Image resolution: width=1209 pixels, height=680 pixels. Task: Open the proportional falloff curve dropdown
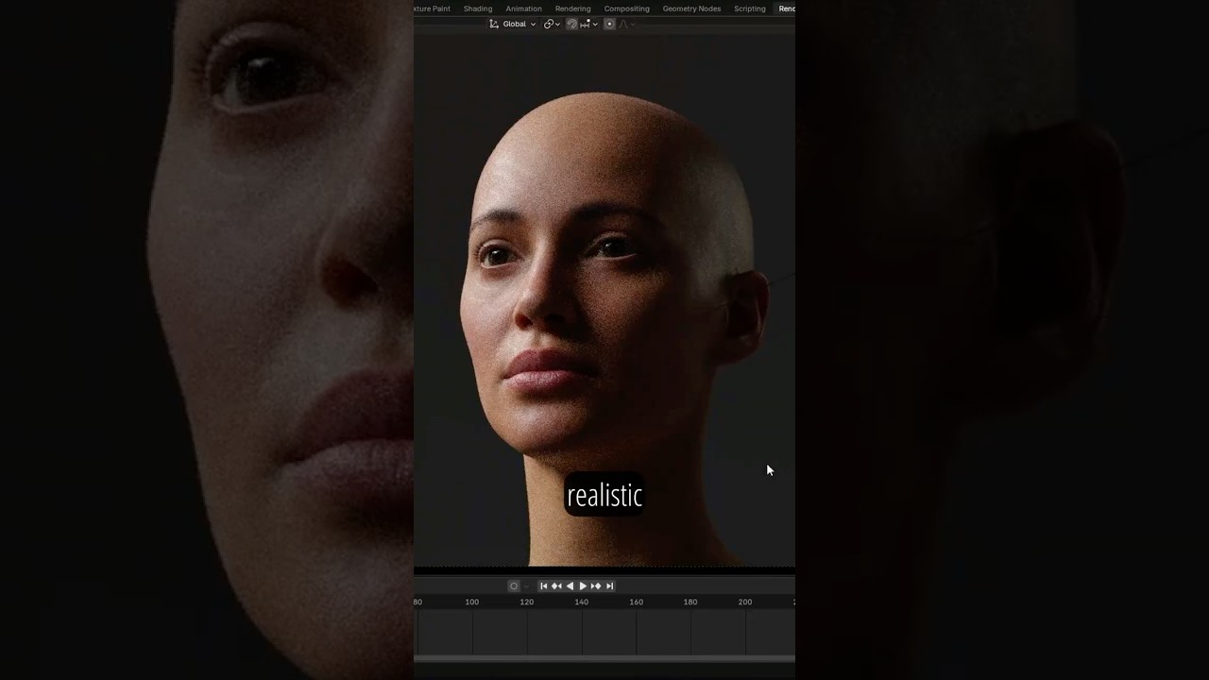(x=626, y=24)
